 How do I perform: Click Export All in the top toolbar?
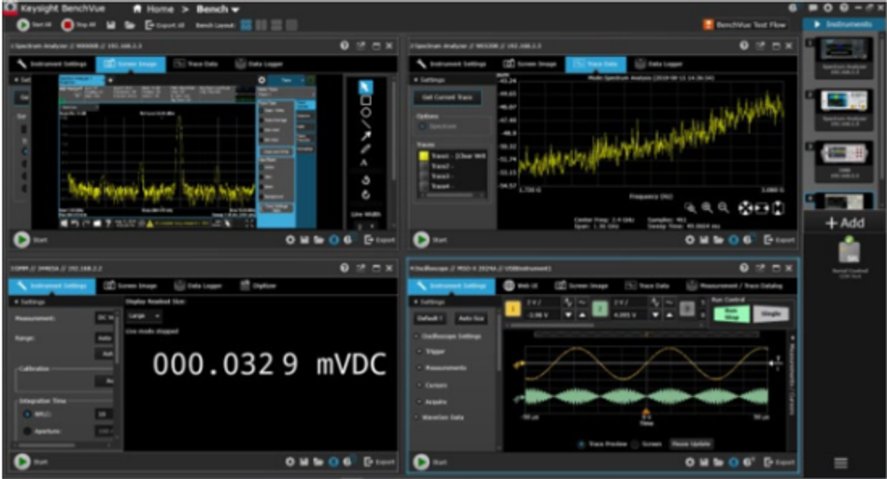click(164, 25)
